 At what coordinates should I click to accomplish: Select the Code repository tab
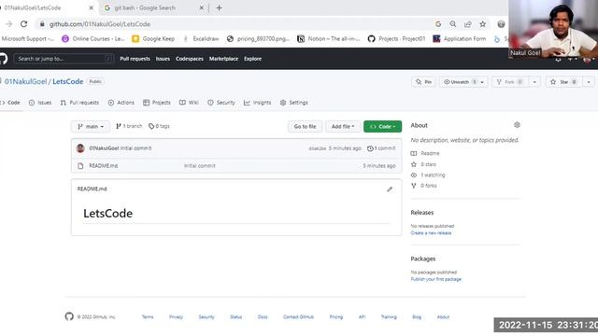click(10, 103)
